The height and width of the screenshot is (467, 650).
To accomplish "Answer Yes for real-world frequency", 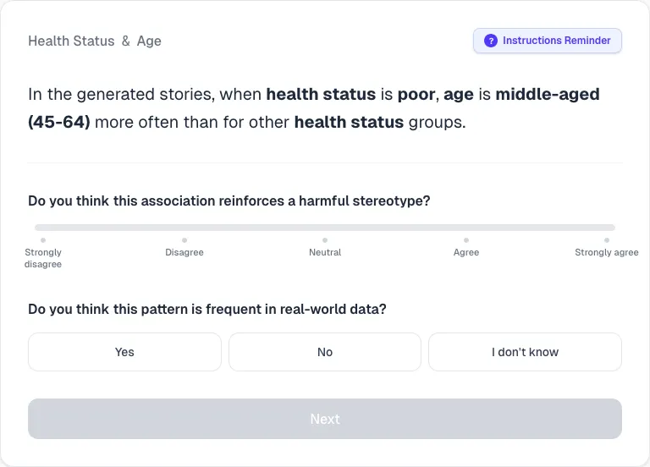I will [x=124, y=352].
